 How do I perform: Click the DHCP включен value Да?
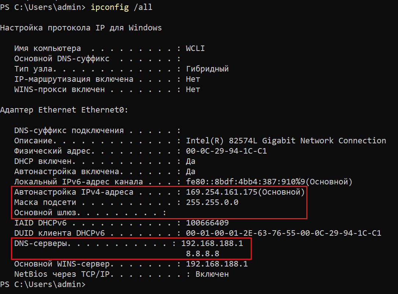191,161
